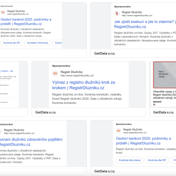Click Registr Dlužníků name in Jak zjistit exekuci ad
This screenshot has height=176, width=176.
[x=132, y=12]
